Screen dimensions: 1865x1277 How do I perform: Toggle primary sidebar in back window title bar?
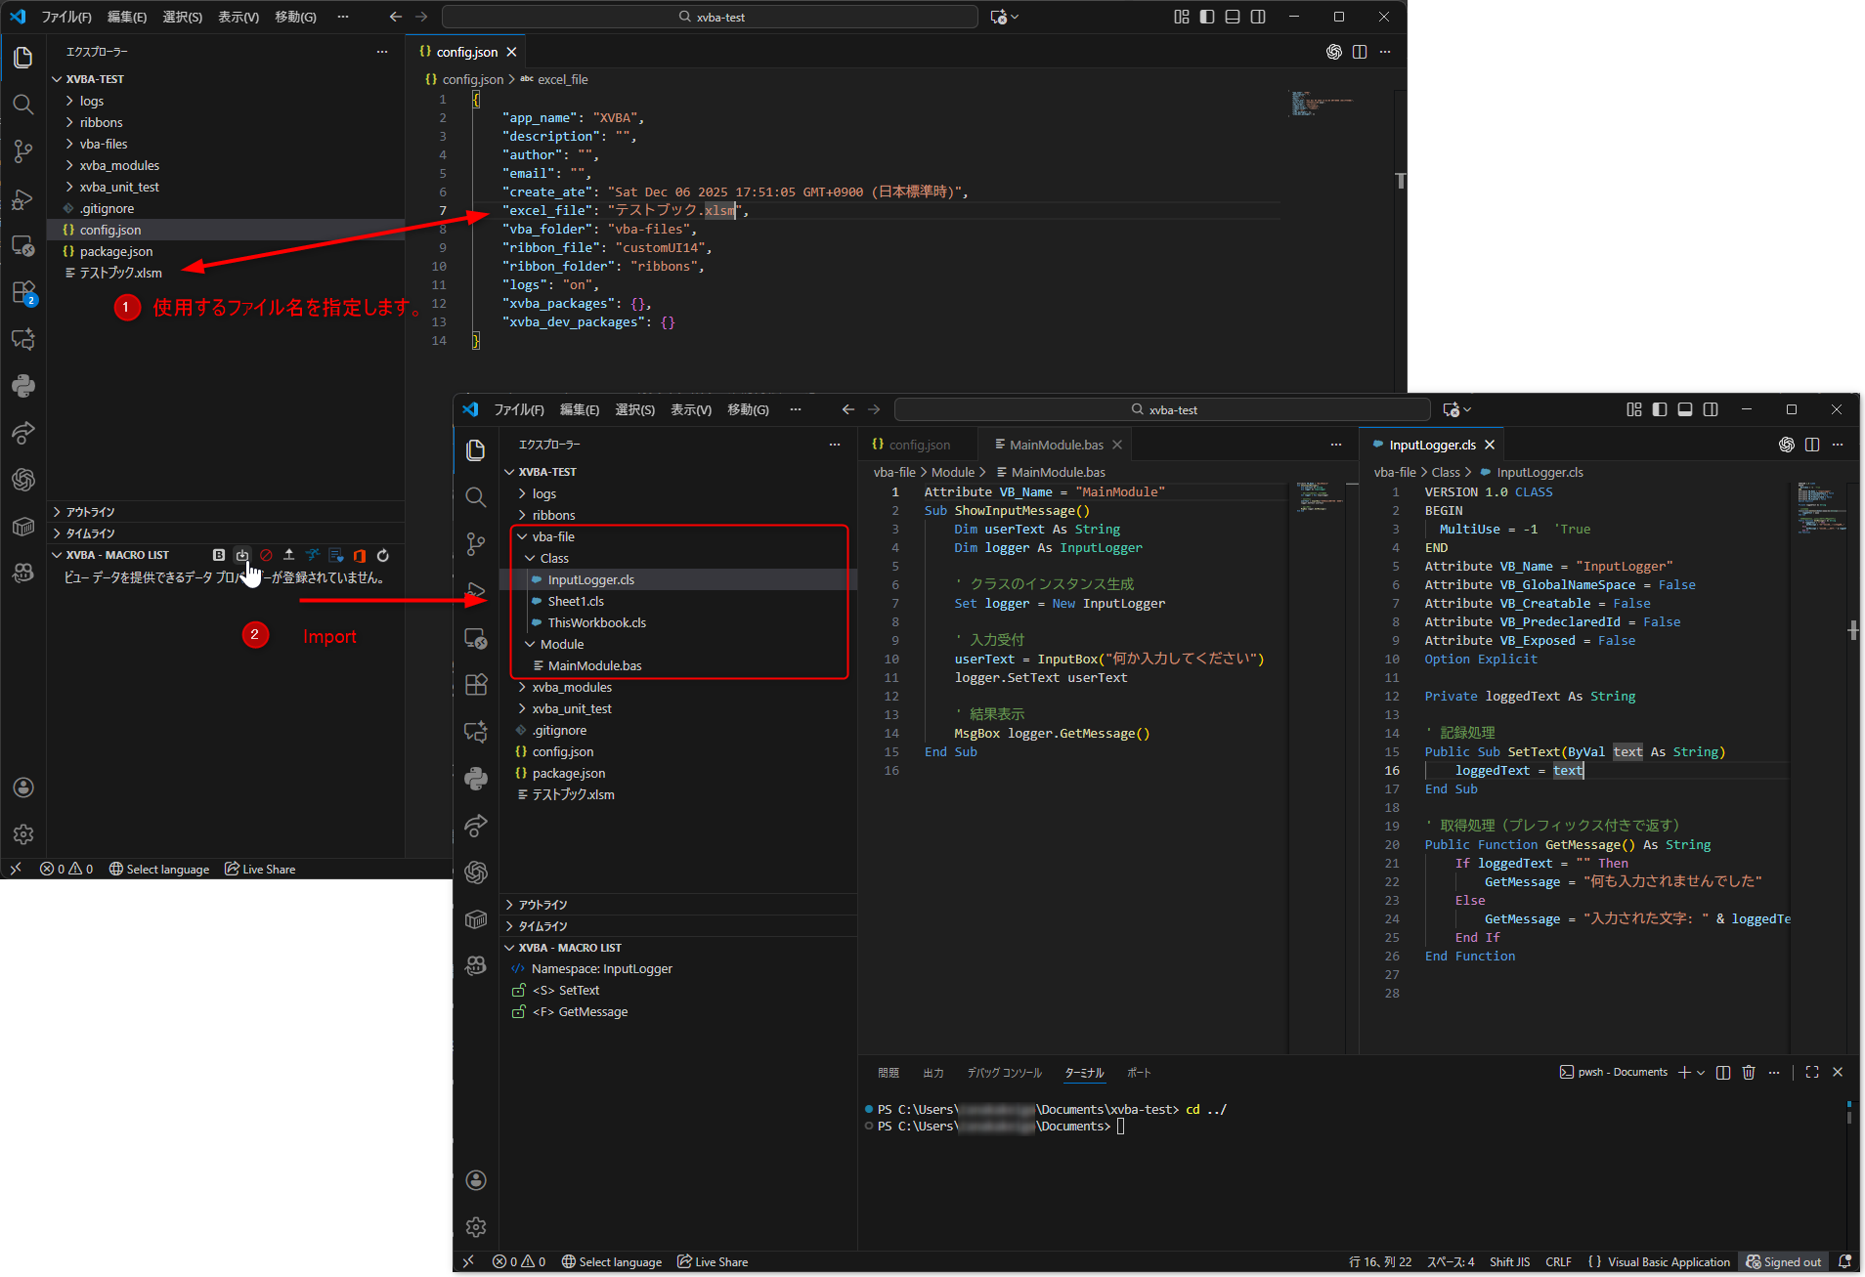click(x=1207, y=17)
